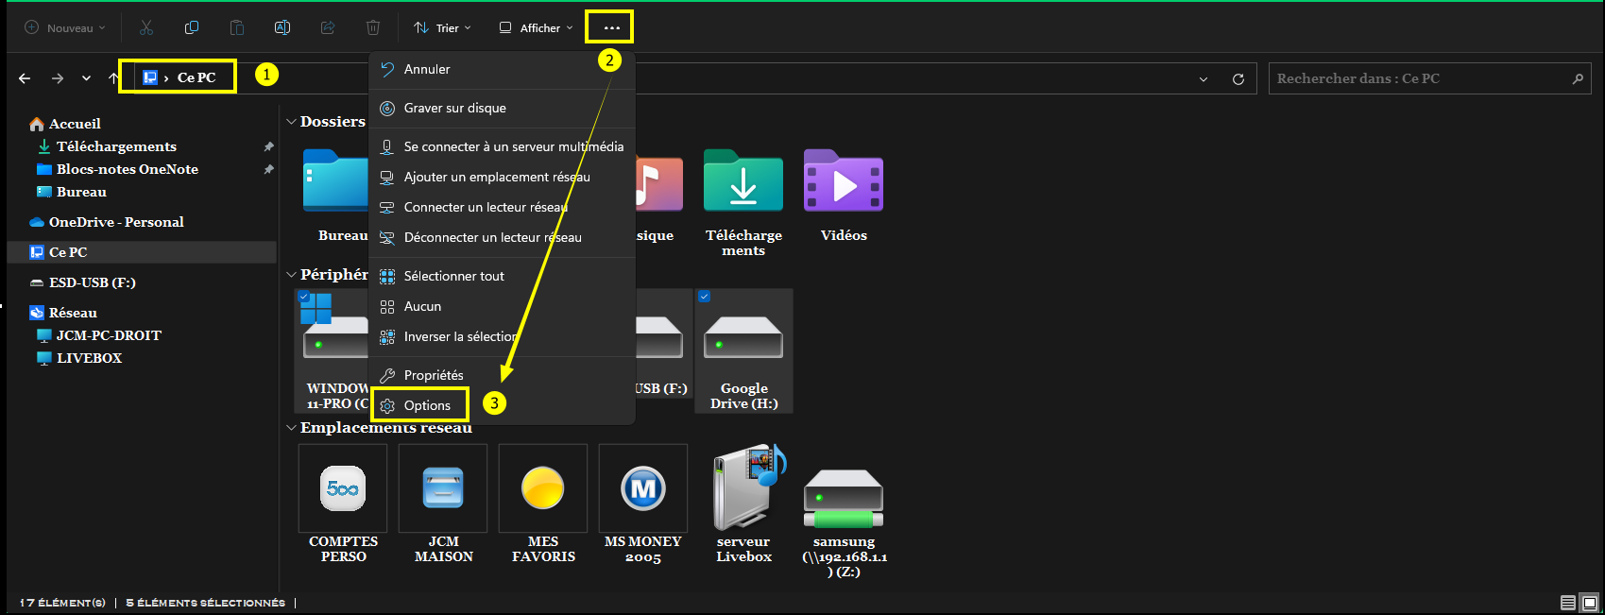Go up one level arrow
Image resolution: width=1605 pixels, height=615 pixels.
tap(113, 78)
